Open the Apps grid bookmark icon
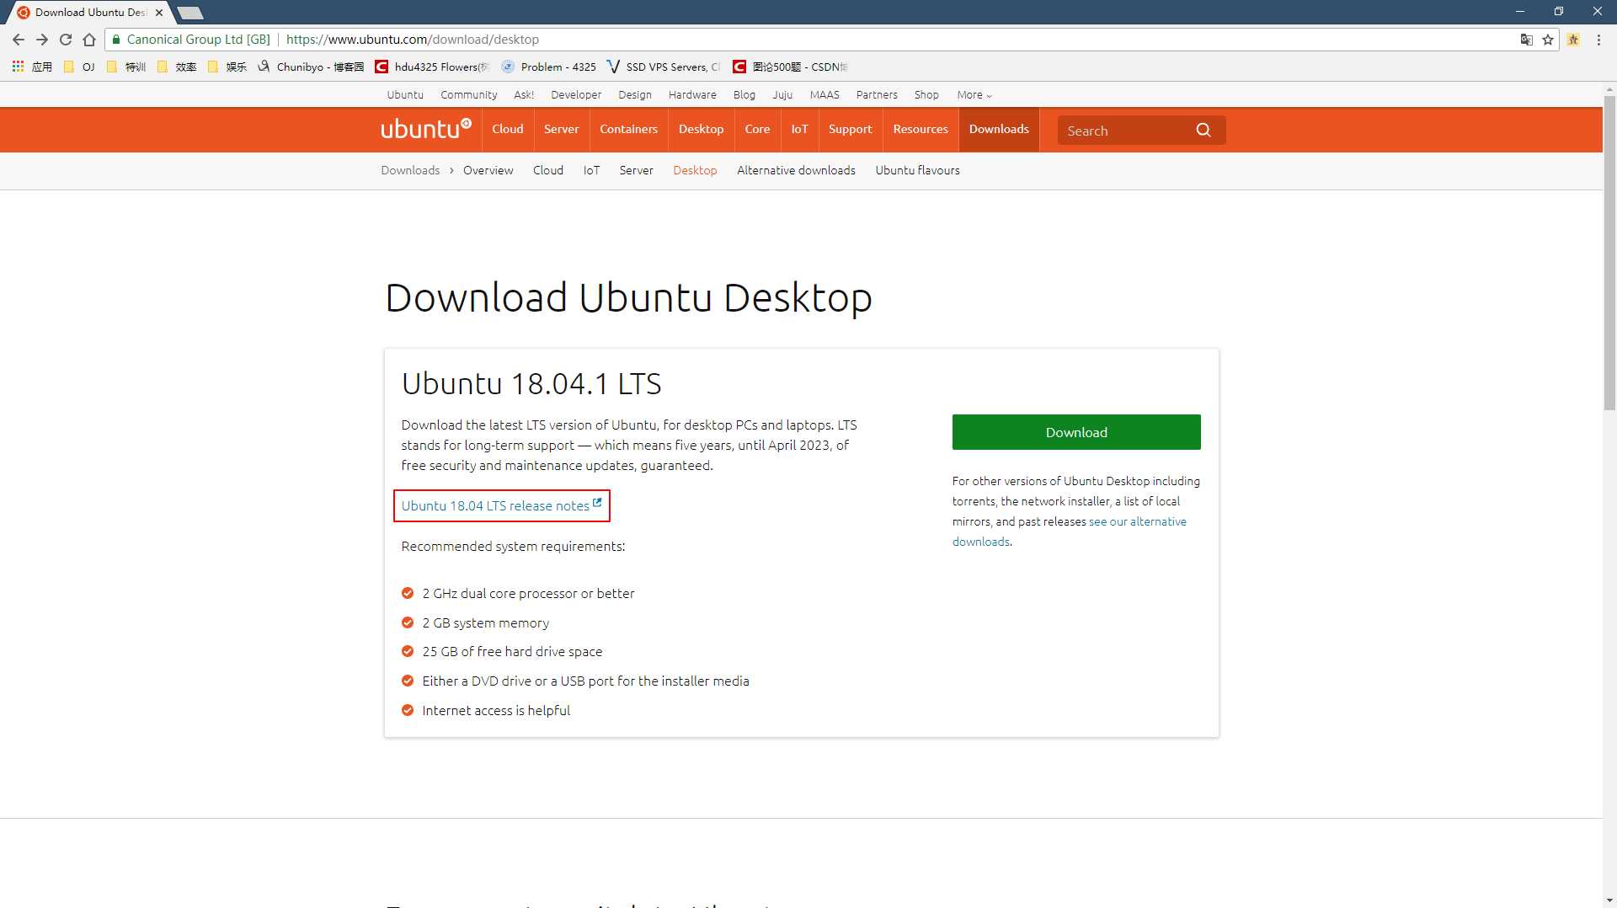 tap(18, 67)
